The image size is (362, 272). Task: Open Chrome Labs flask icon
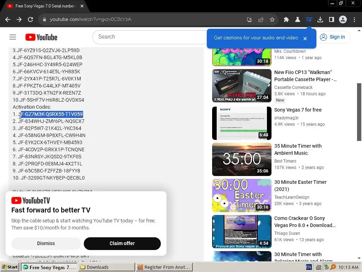(x=298, y=20)
